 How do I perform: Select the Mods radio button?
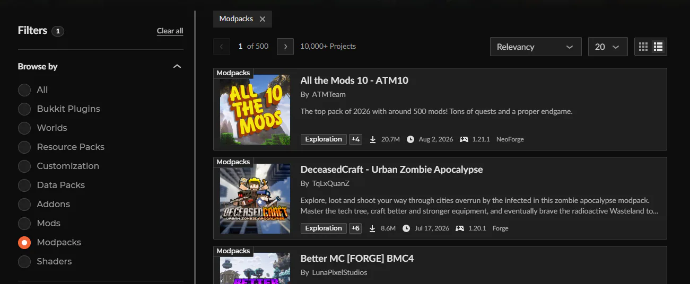pos(24,224)
